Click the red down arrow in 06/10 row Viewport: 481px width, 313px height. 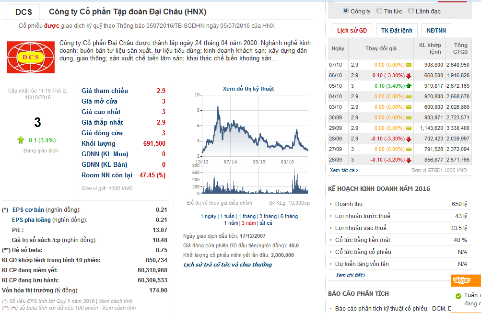(x=409, y=76)
